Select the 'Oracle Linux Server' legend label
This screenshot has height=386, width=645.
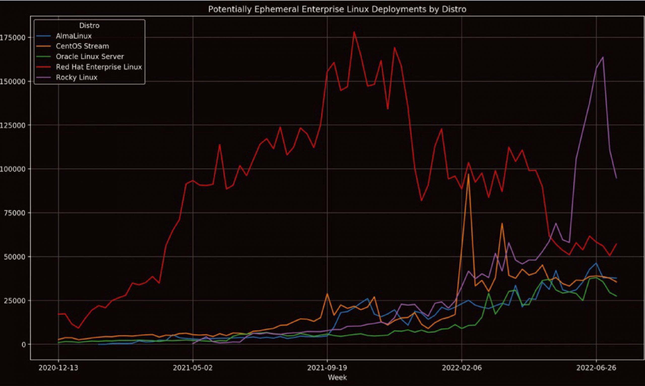[90, 57]
